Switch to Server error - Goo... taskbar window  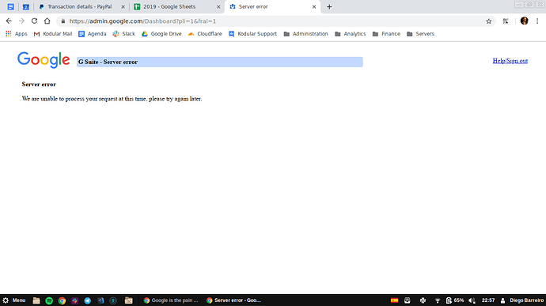pos(233,300)
